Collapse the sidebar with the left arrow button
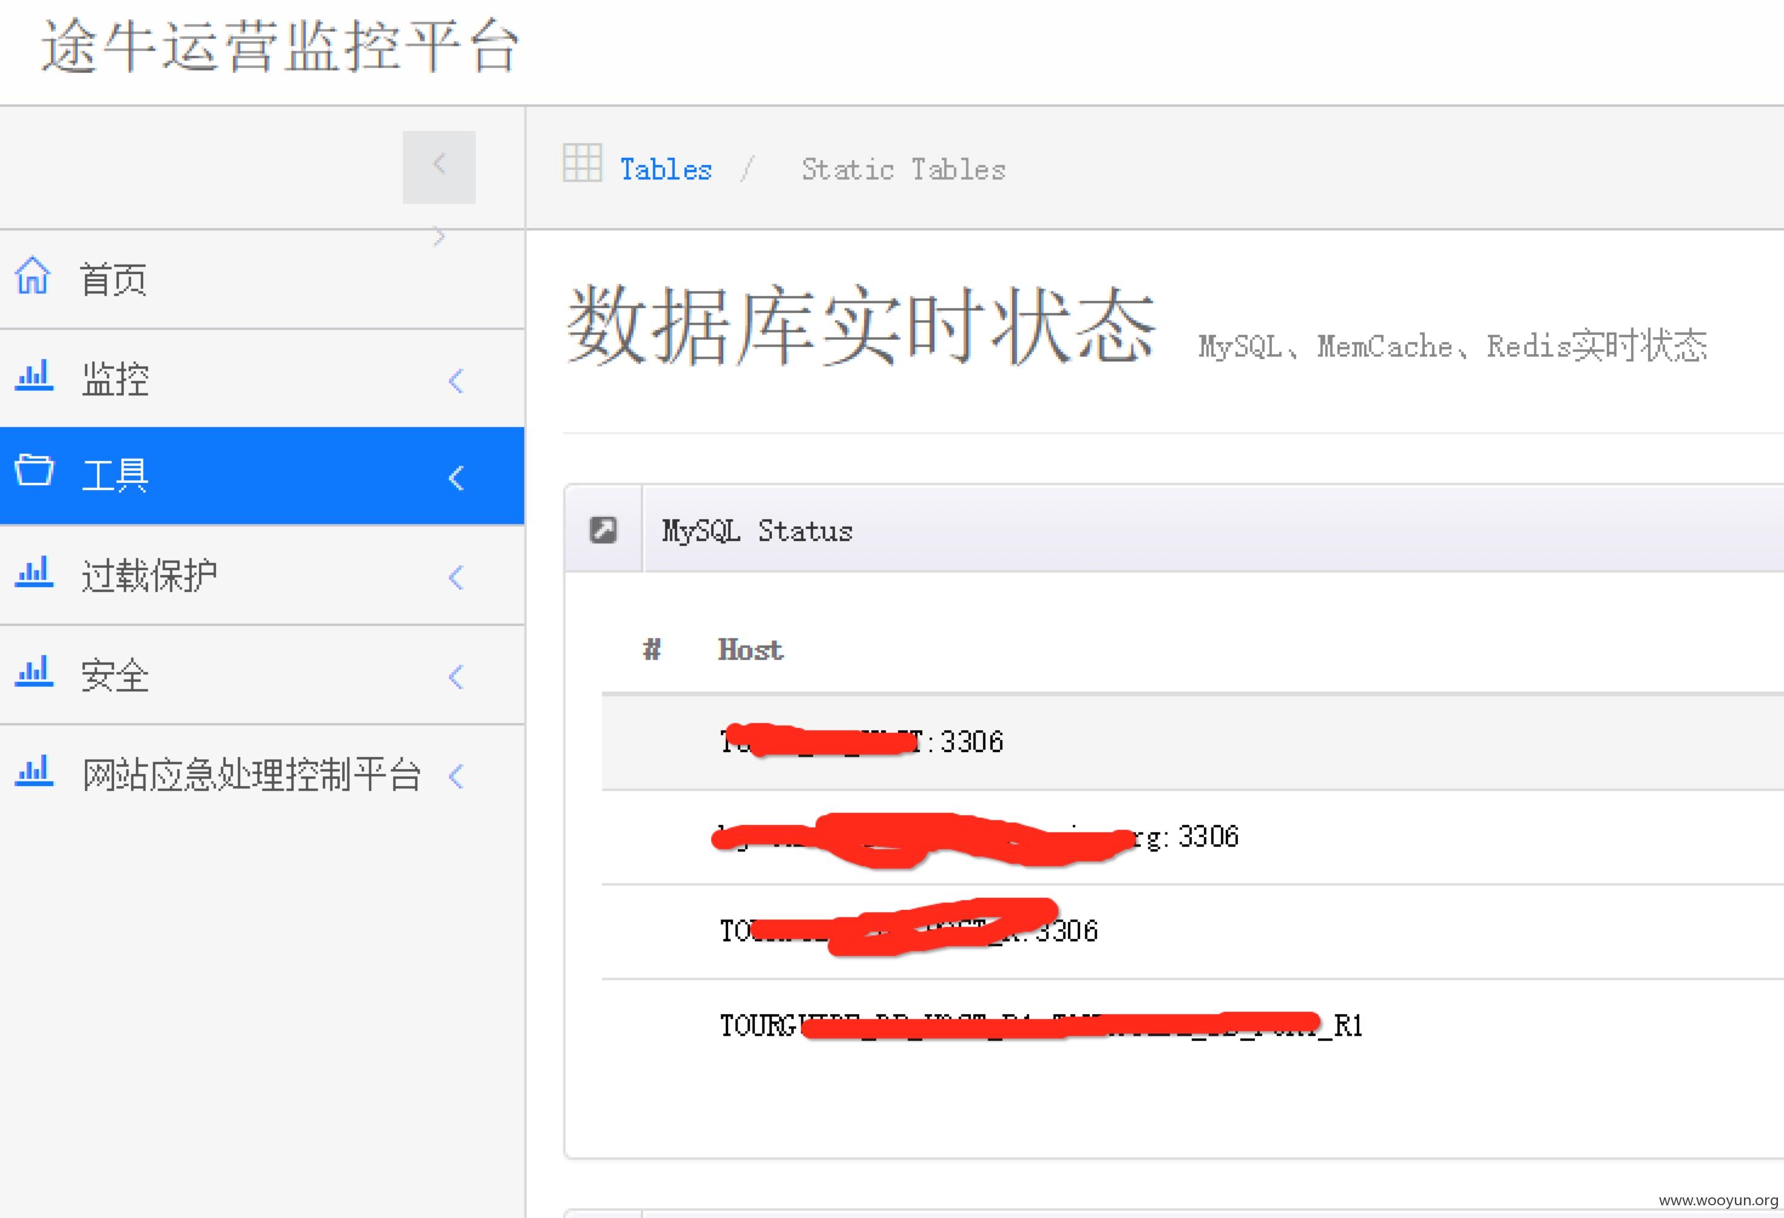Viewport: 1784px width, 1218px height. click(x=439, y=167)
